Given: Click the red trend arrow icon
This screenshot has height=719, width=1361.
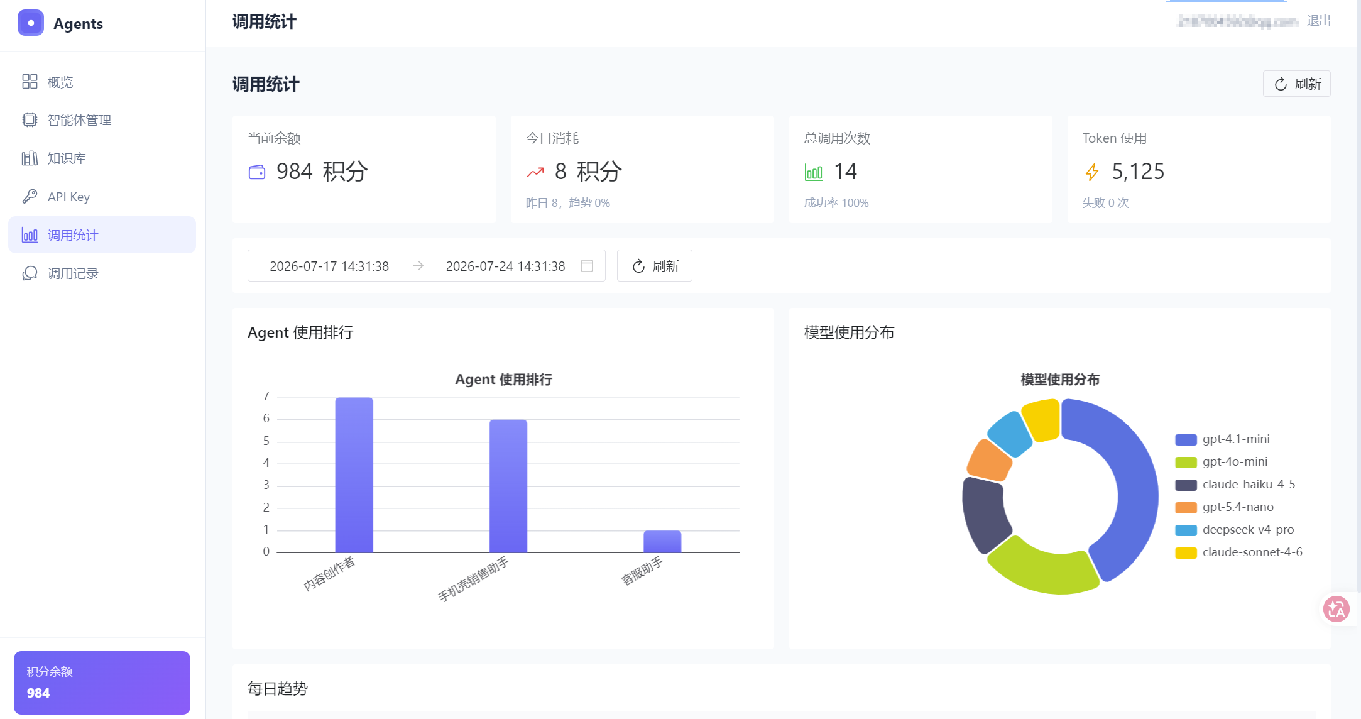Looking at the screenshot, I should click(x=535, y=172).
